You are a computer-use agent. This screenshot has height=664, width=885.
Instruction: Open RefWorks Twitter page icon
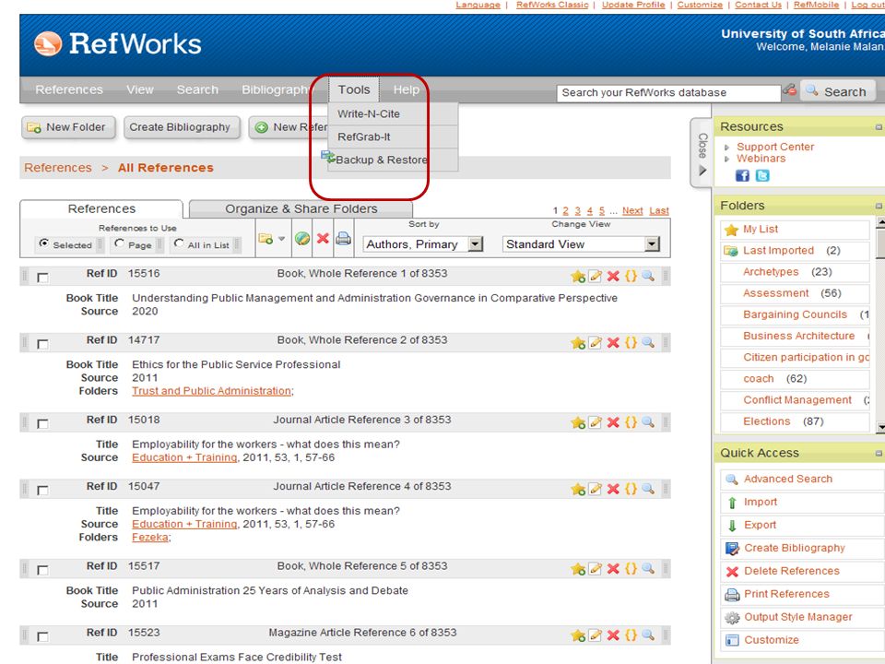pos(762,175)
